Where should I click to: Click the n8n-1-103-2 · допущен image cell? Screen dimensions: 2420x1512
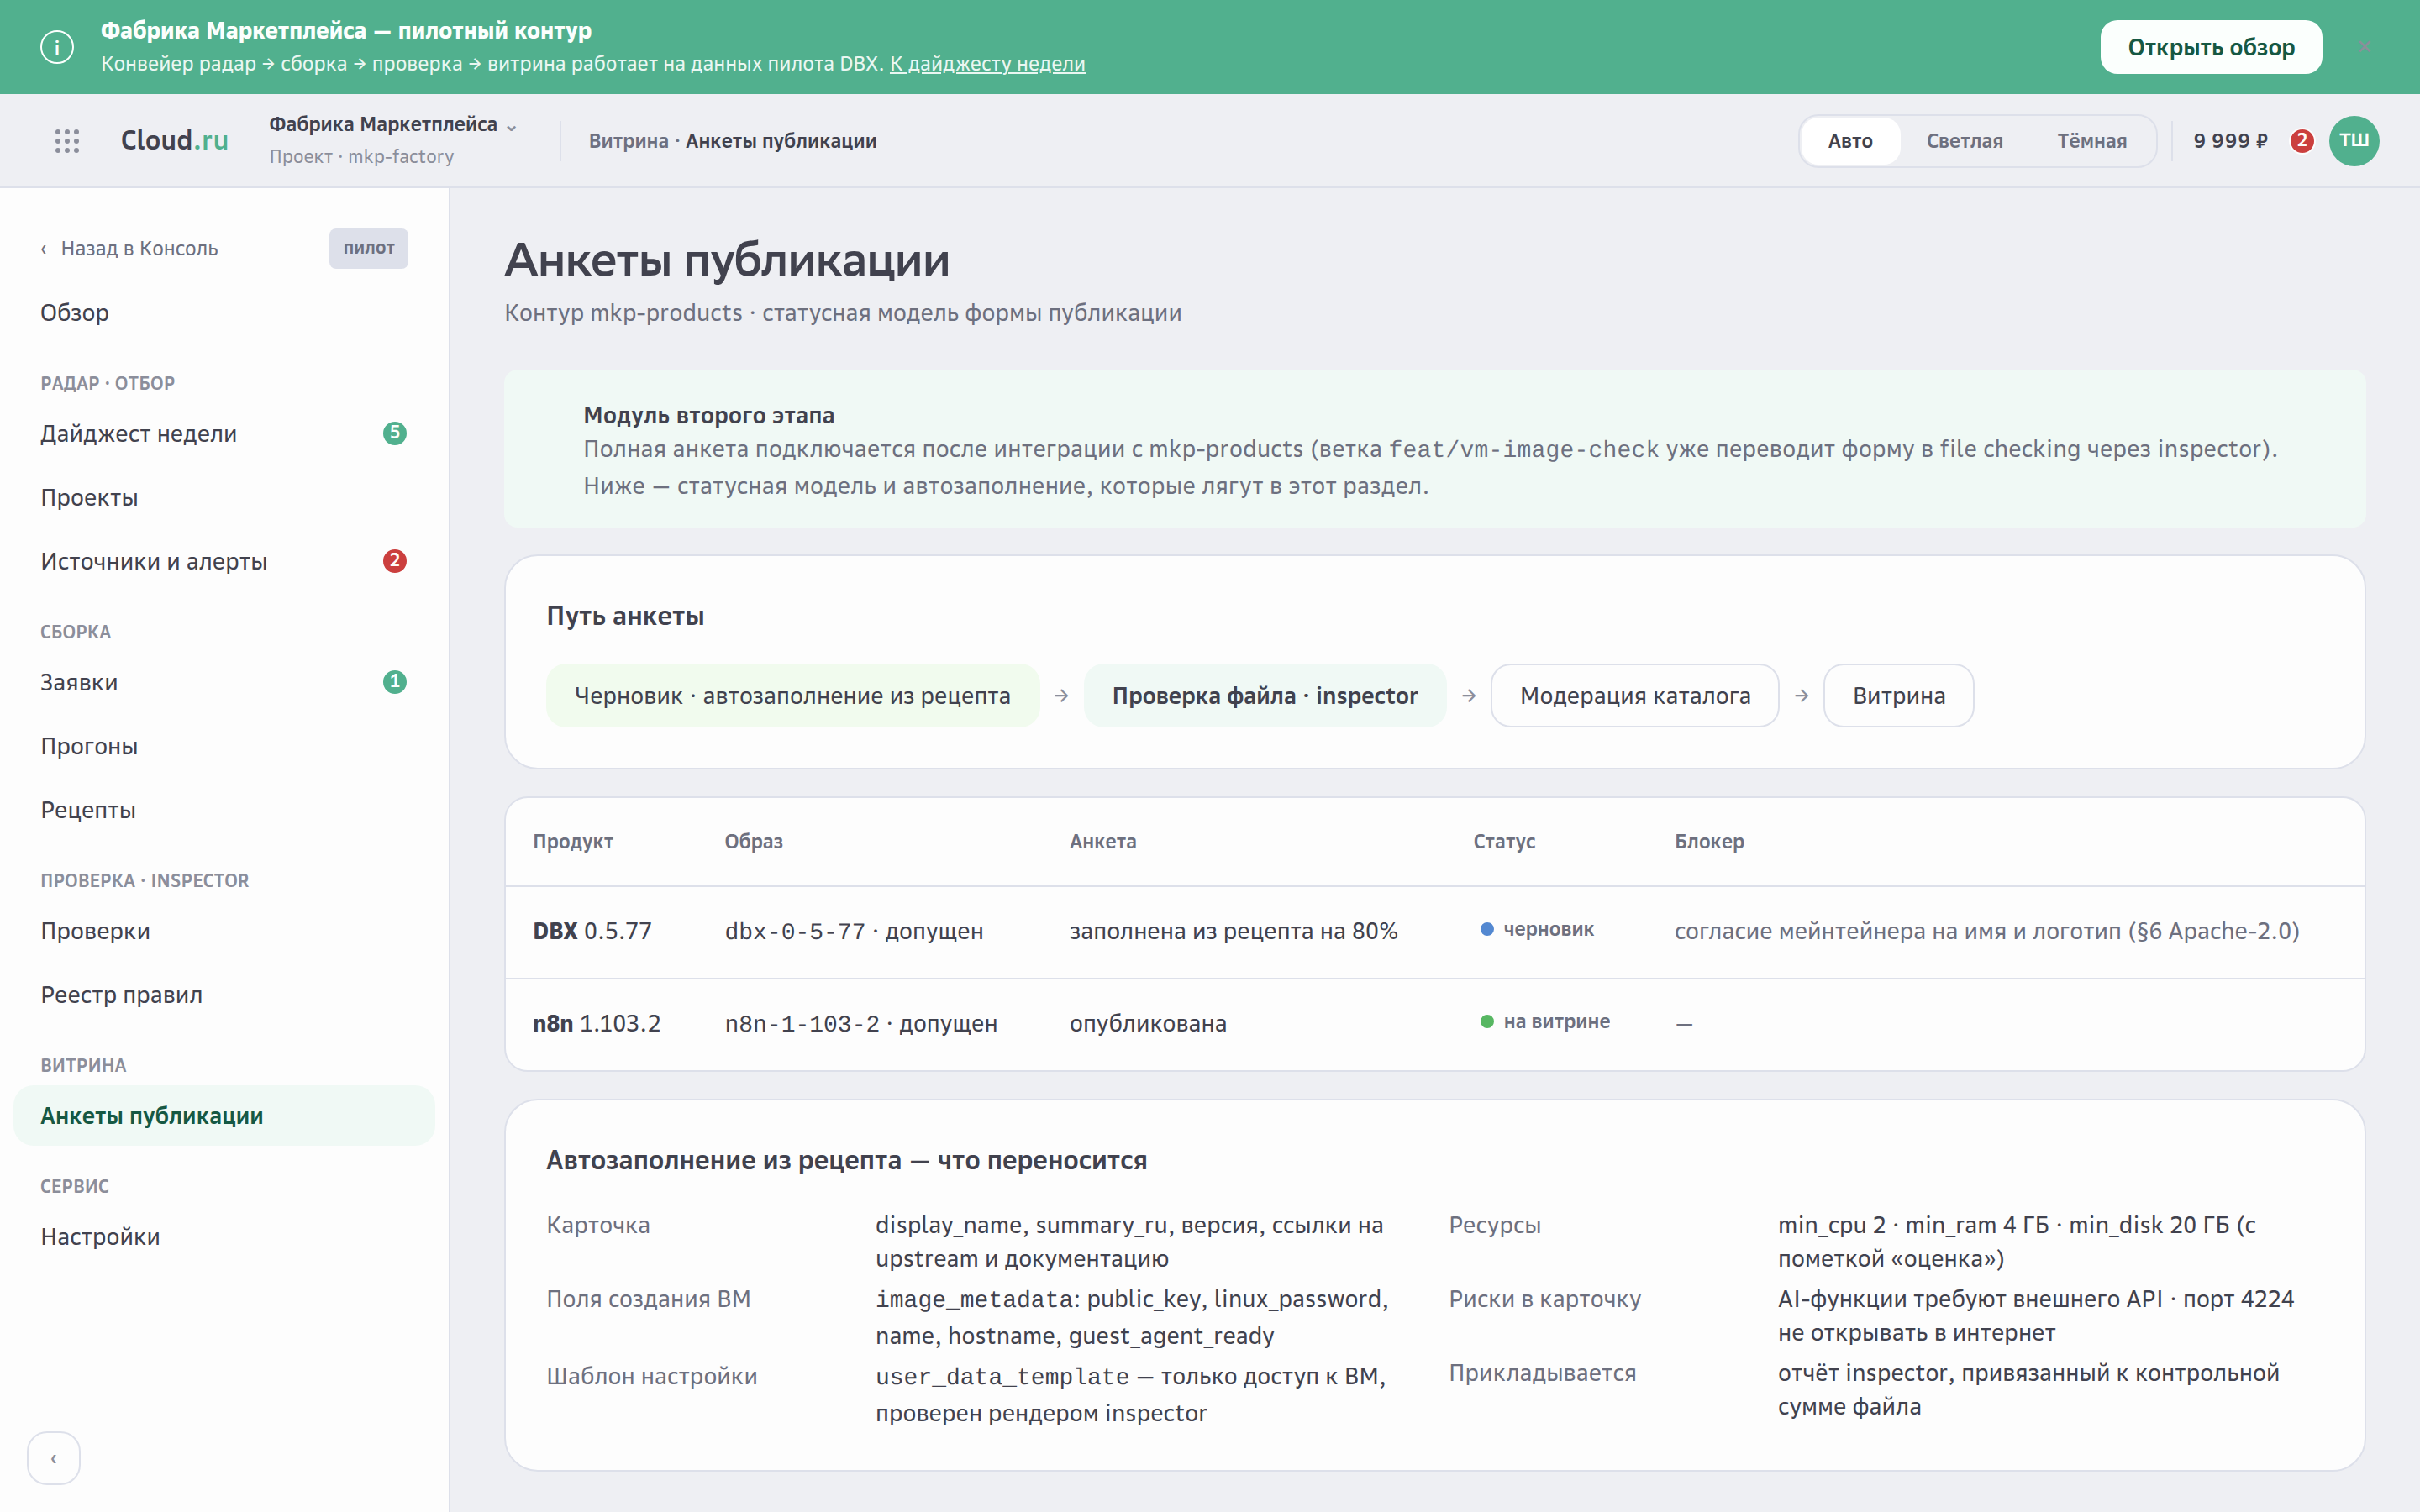tap(860, 1023)
